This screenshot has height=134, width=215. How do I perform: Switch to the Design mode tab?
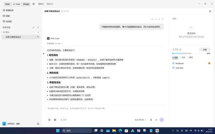26,4
